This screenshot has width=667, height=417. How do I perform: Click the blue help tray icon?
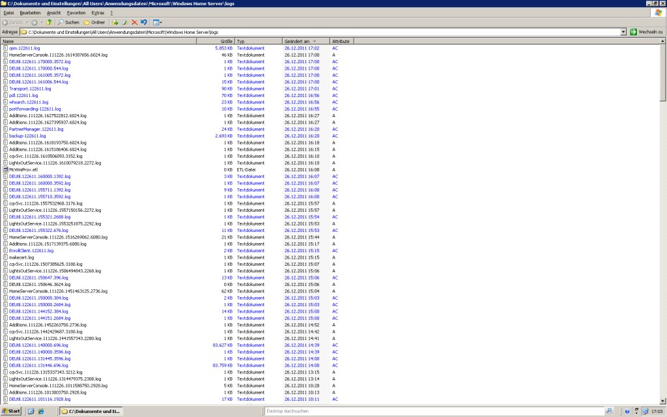(x=627, y=412)
